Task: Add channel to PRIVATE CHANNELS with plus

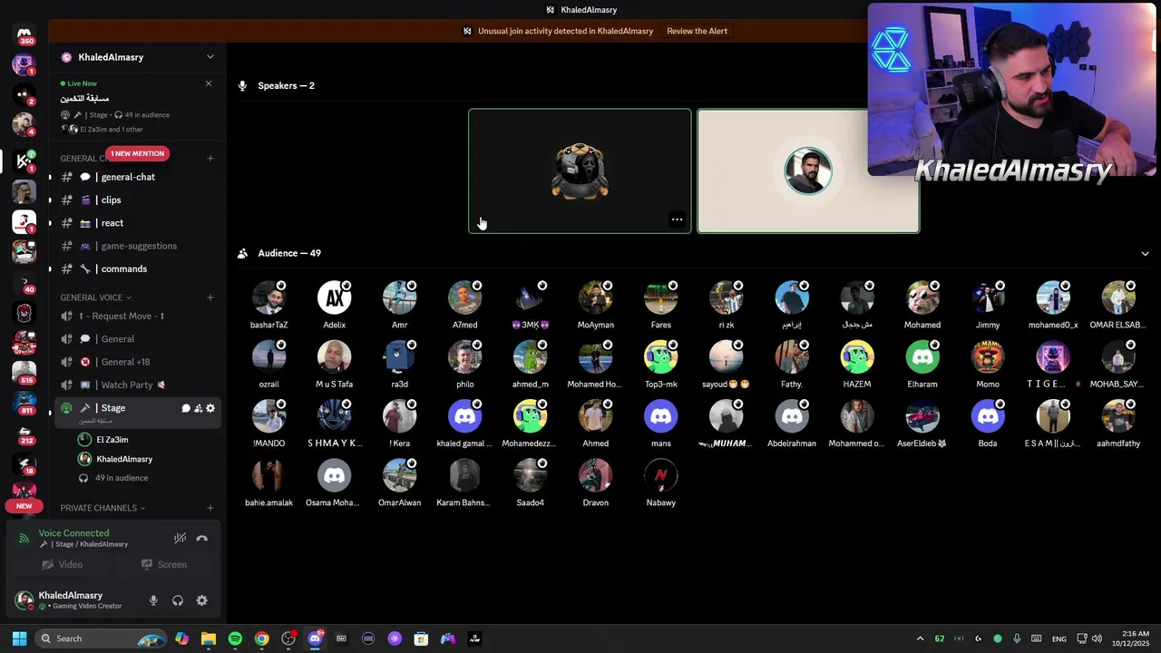Action: pyautogui.click(x=210, y=508)
